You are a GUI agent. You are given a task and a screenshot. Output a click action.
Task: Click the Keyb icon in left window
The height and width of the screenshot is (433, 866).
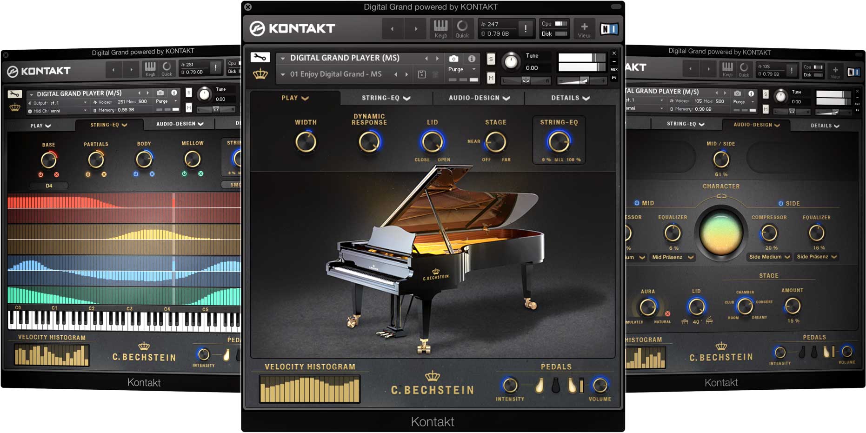pos(150,68)
